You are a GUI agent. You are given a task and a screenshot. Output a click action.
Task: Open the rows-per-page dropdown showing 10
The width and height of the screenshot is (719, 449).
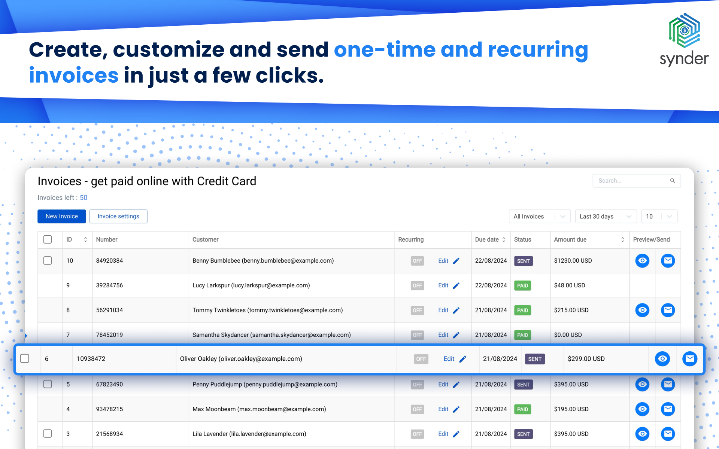[x=659, y=216]
